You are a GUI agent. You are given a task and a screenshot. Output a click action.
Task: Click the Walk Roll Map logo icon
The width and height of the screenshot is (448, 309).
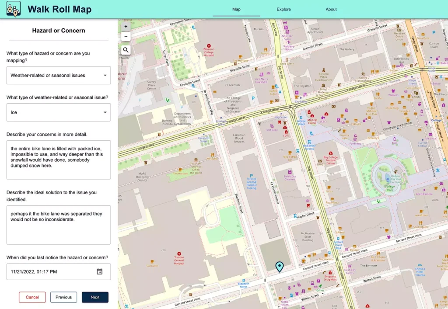click(14, 9)
